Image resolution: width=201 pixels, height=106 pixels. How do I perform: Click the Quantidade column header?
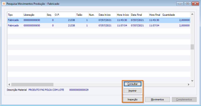coord(176,15)
